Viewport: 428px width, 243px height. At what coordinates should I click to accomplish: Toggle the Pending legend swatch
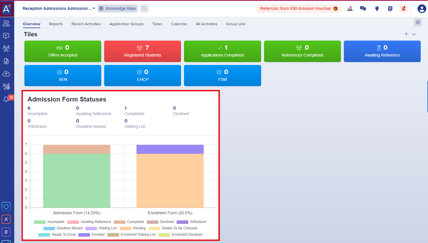(125, 229)
